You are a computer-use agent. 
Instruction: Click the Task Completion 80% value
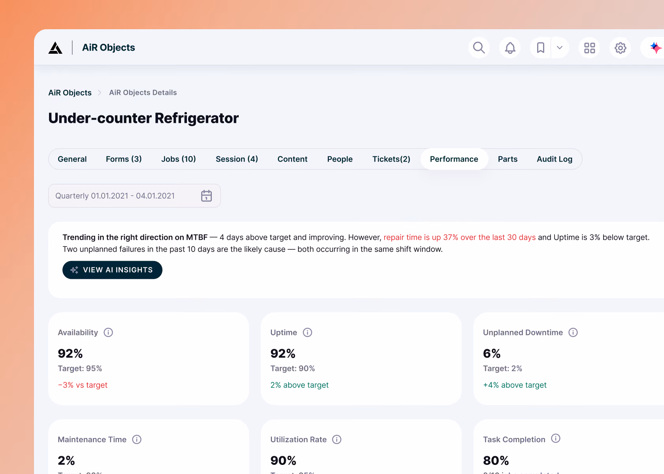496,460
